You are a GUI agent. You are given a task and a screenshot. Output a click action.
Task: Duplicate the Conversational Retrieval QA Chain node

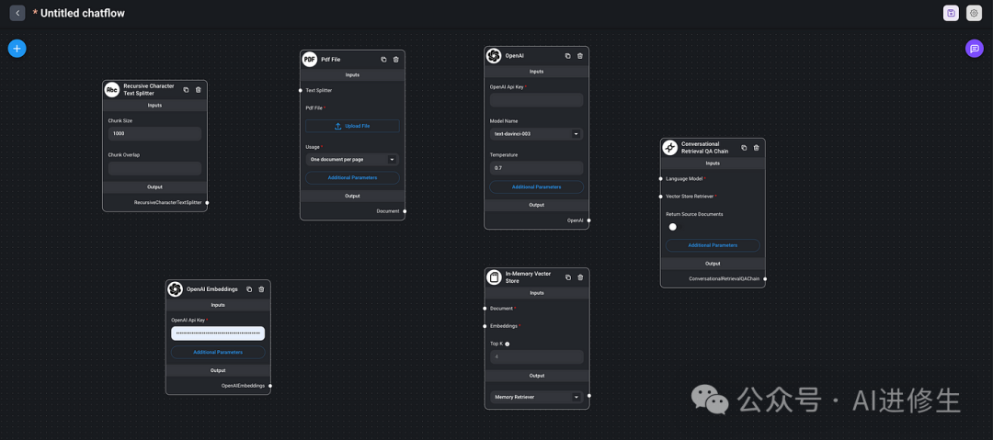click(744, 148)
